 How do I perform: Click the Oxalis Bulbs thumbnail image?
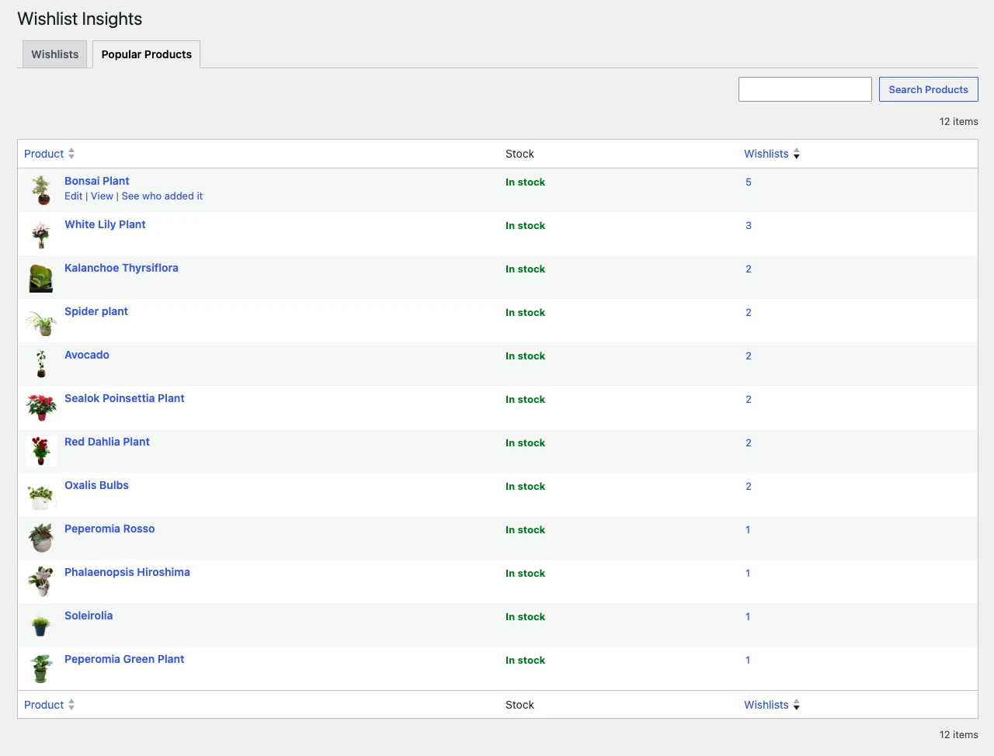41,494
